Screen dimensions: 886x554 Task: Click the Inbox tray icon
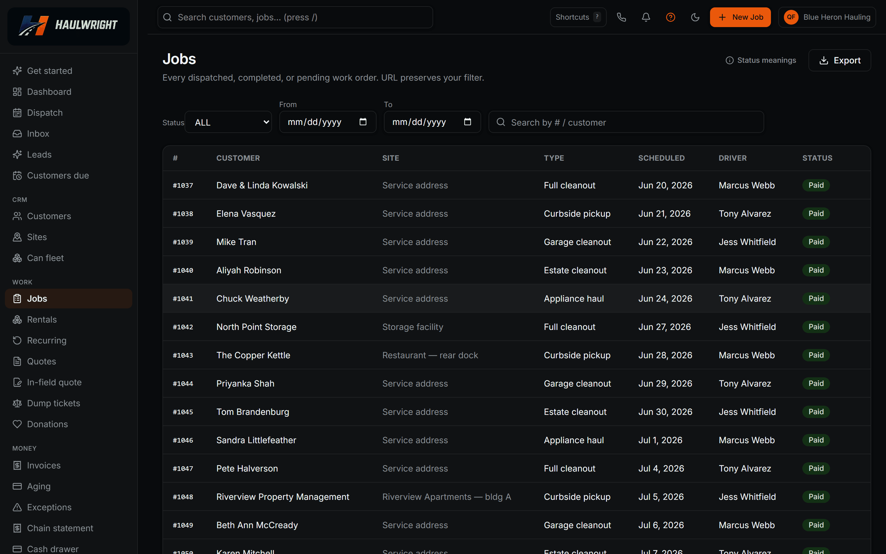(x=17, y=133)
